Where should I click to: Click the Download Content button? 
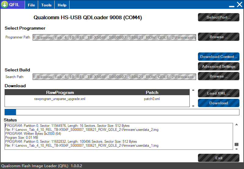point(218,57)
